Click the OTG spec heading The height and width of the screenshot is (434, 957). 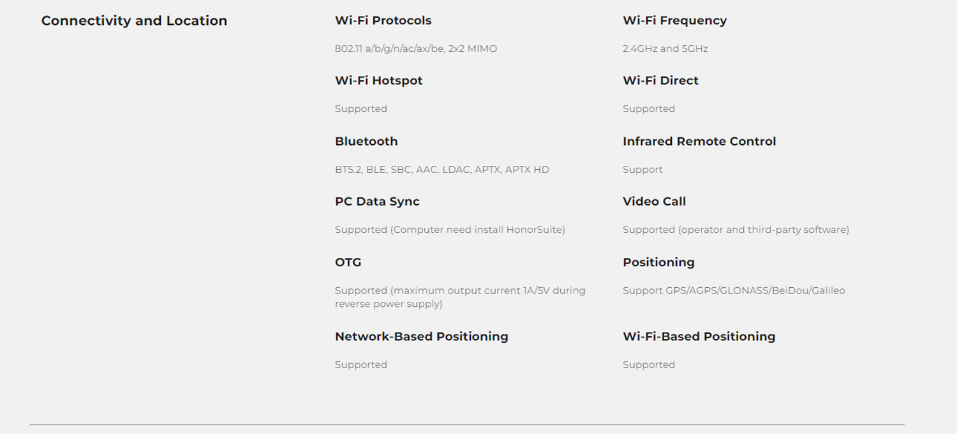tap(348, 262)
